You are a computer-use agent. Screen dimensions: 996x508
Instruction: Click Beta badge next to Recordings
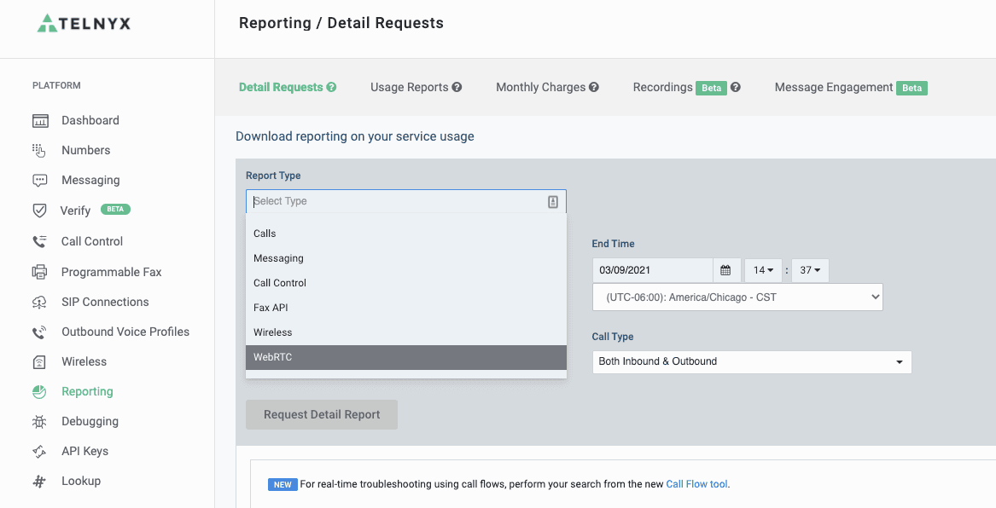coord(712,88)
